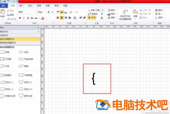Open the File (文件) tab
This screenshot has width=170, height=114.
4,6
